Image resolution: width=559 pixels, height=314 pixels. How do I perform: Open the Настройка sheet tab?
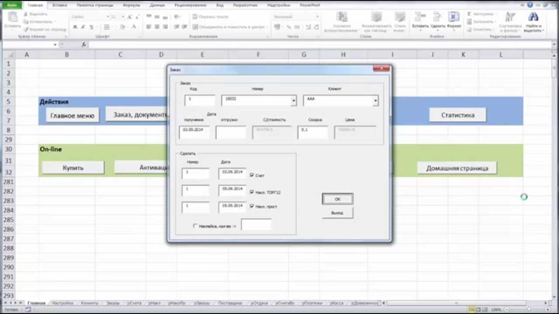(x=62, y=303)
